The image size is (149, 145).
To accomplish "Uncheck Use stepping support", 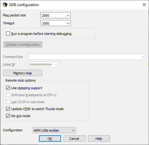I will click(8, 88).
